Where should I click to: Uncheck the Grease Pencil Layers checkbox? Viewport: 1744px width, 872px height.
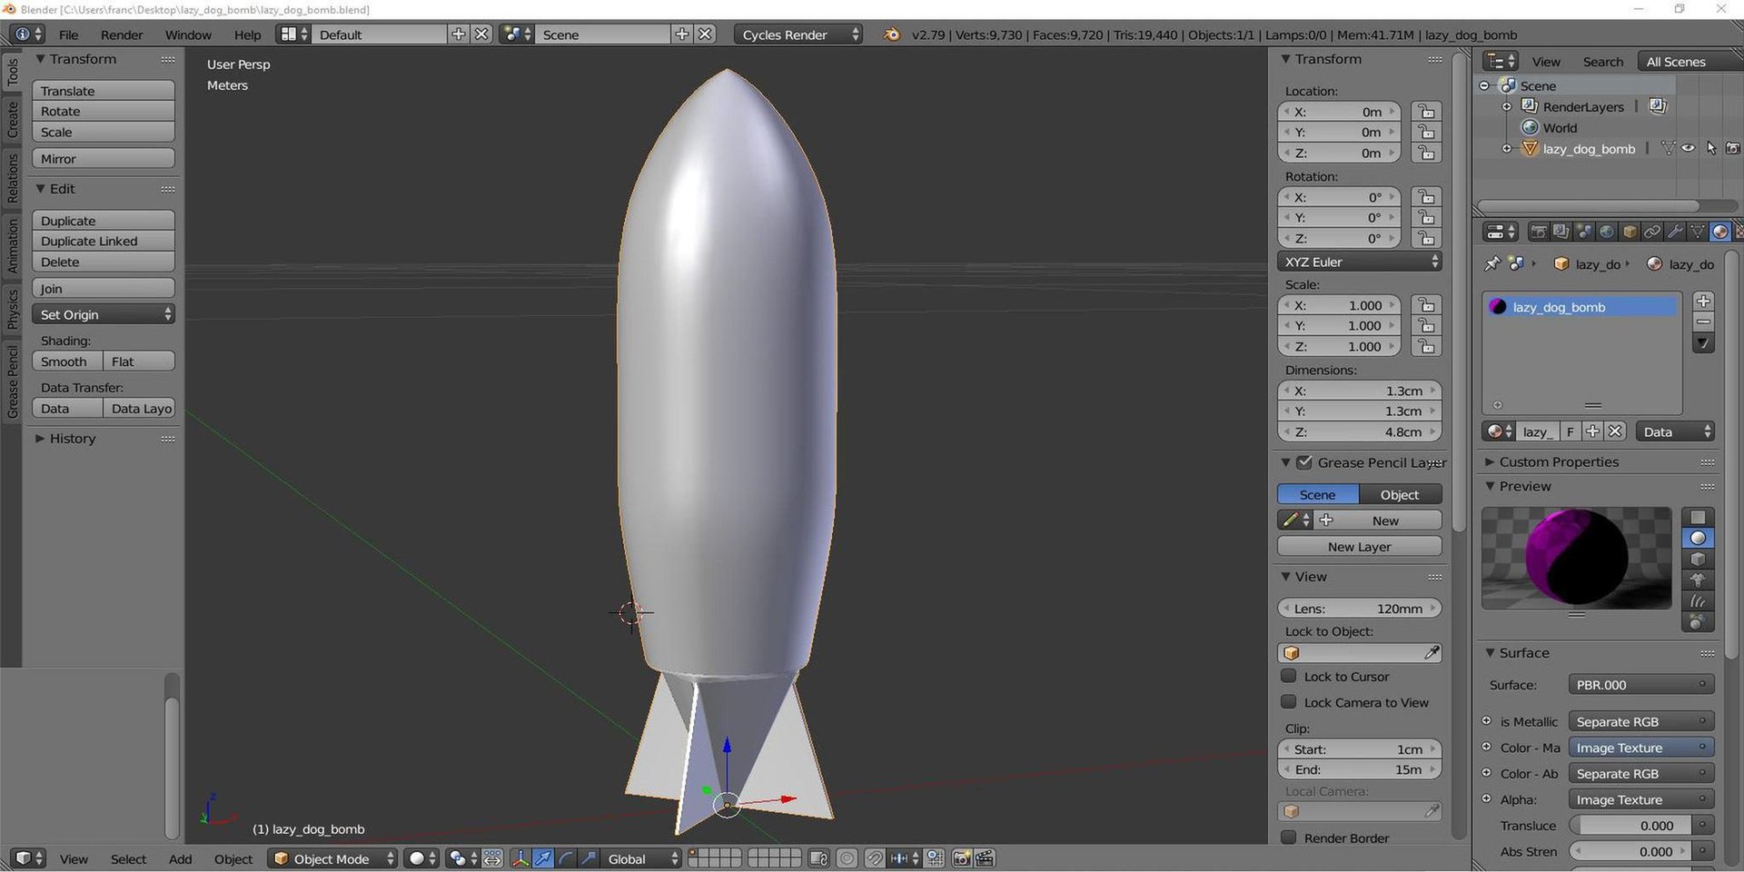click(x=1304, y=462)
